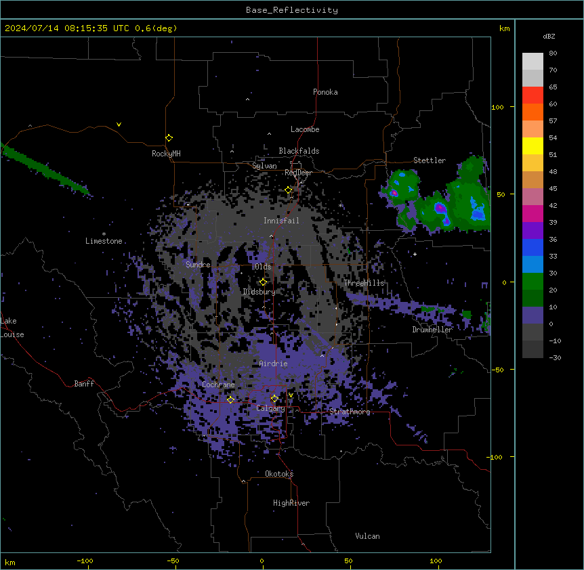Click the yellow diamond marker above Calgary label
Screen dimensions: 584x570
click(274, 399)
